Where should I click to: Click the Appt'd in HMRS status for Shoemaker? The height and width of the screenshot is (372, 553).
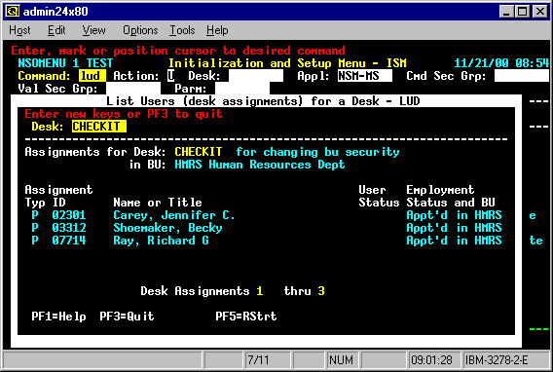coord(454,228)
